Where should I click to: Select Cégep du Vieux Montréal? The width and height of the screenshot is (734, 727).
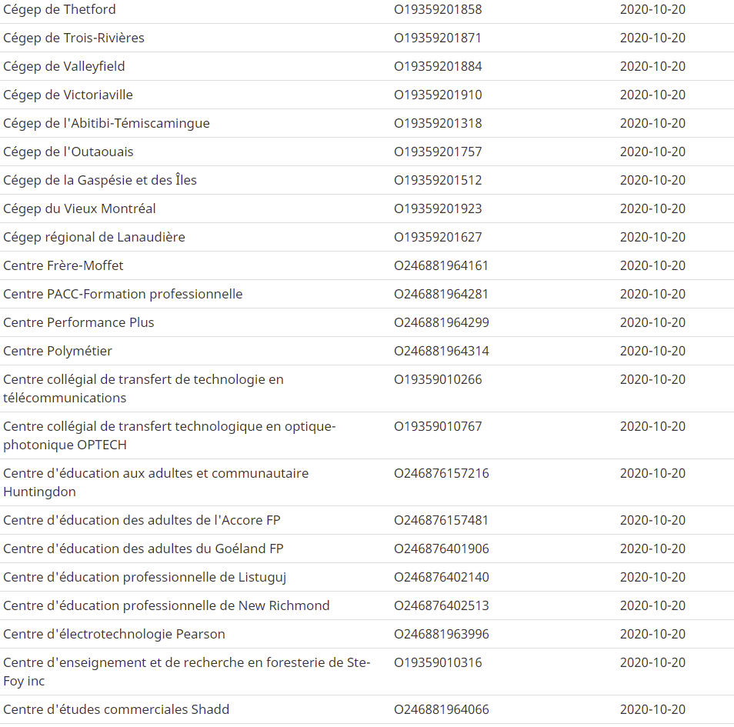79,208
